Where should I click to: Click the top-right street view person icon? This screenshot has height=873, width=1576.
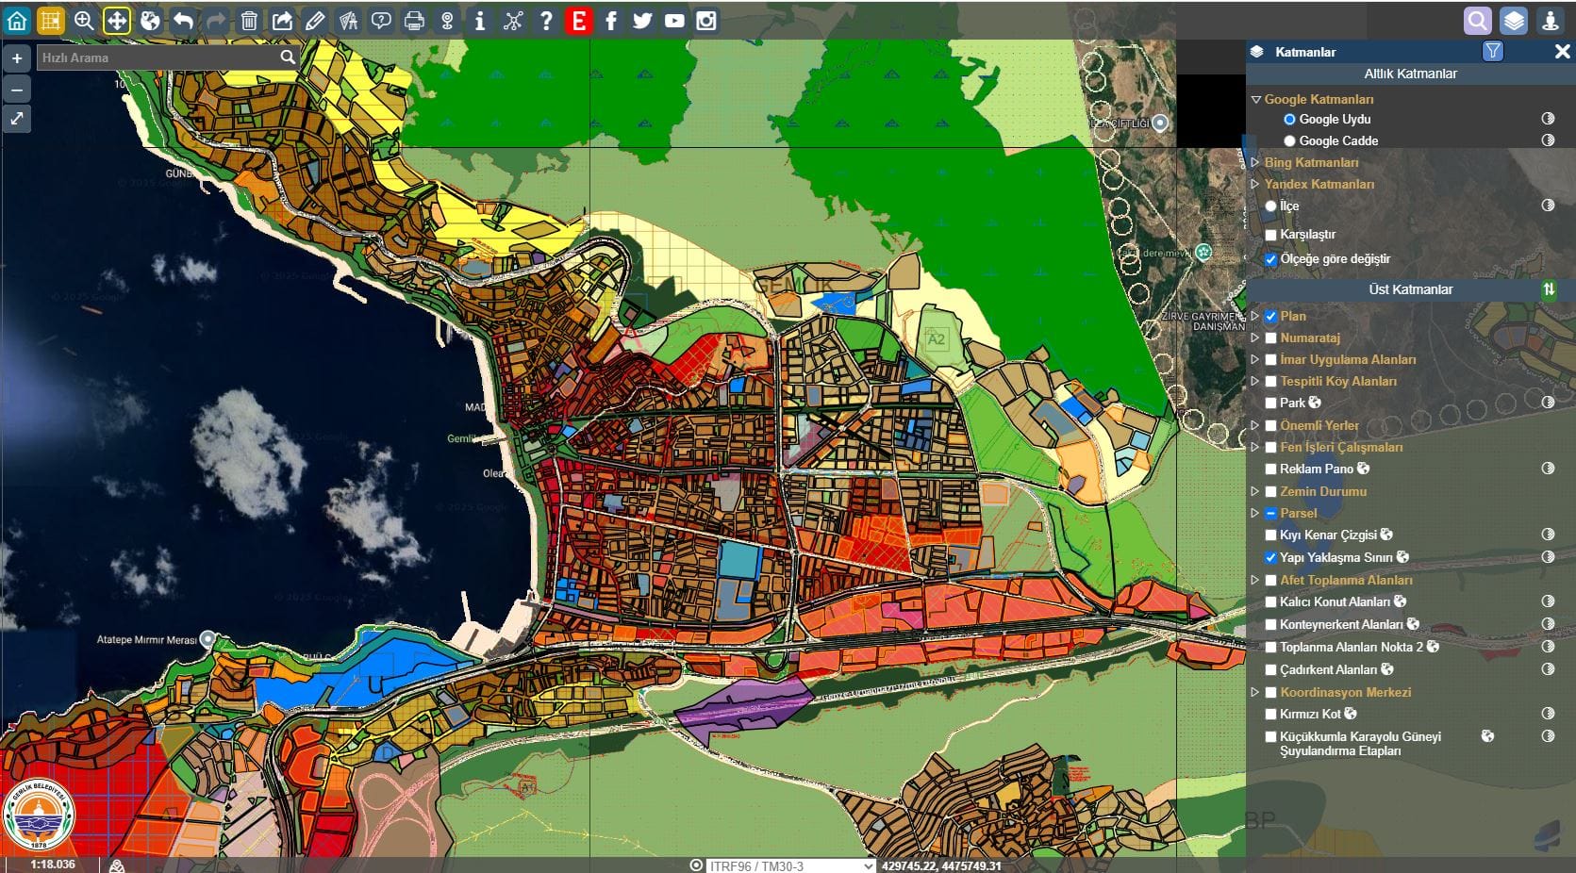point(1551,21)
